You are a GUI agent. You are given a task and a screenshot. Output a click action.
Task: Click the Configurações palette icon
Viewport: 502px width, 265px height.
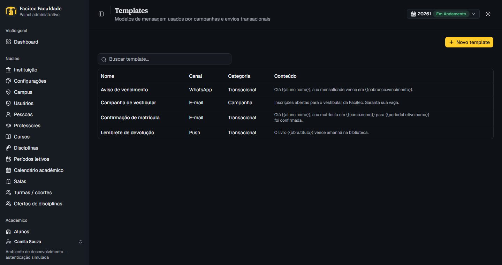8,81
